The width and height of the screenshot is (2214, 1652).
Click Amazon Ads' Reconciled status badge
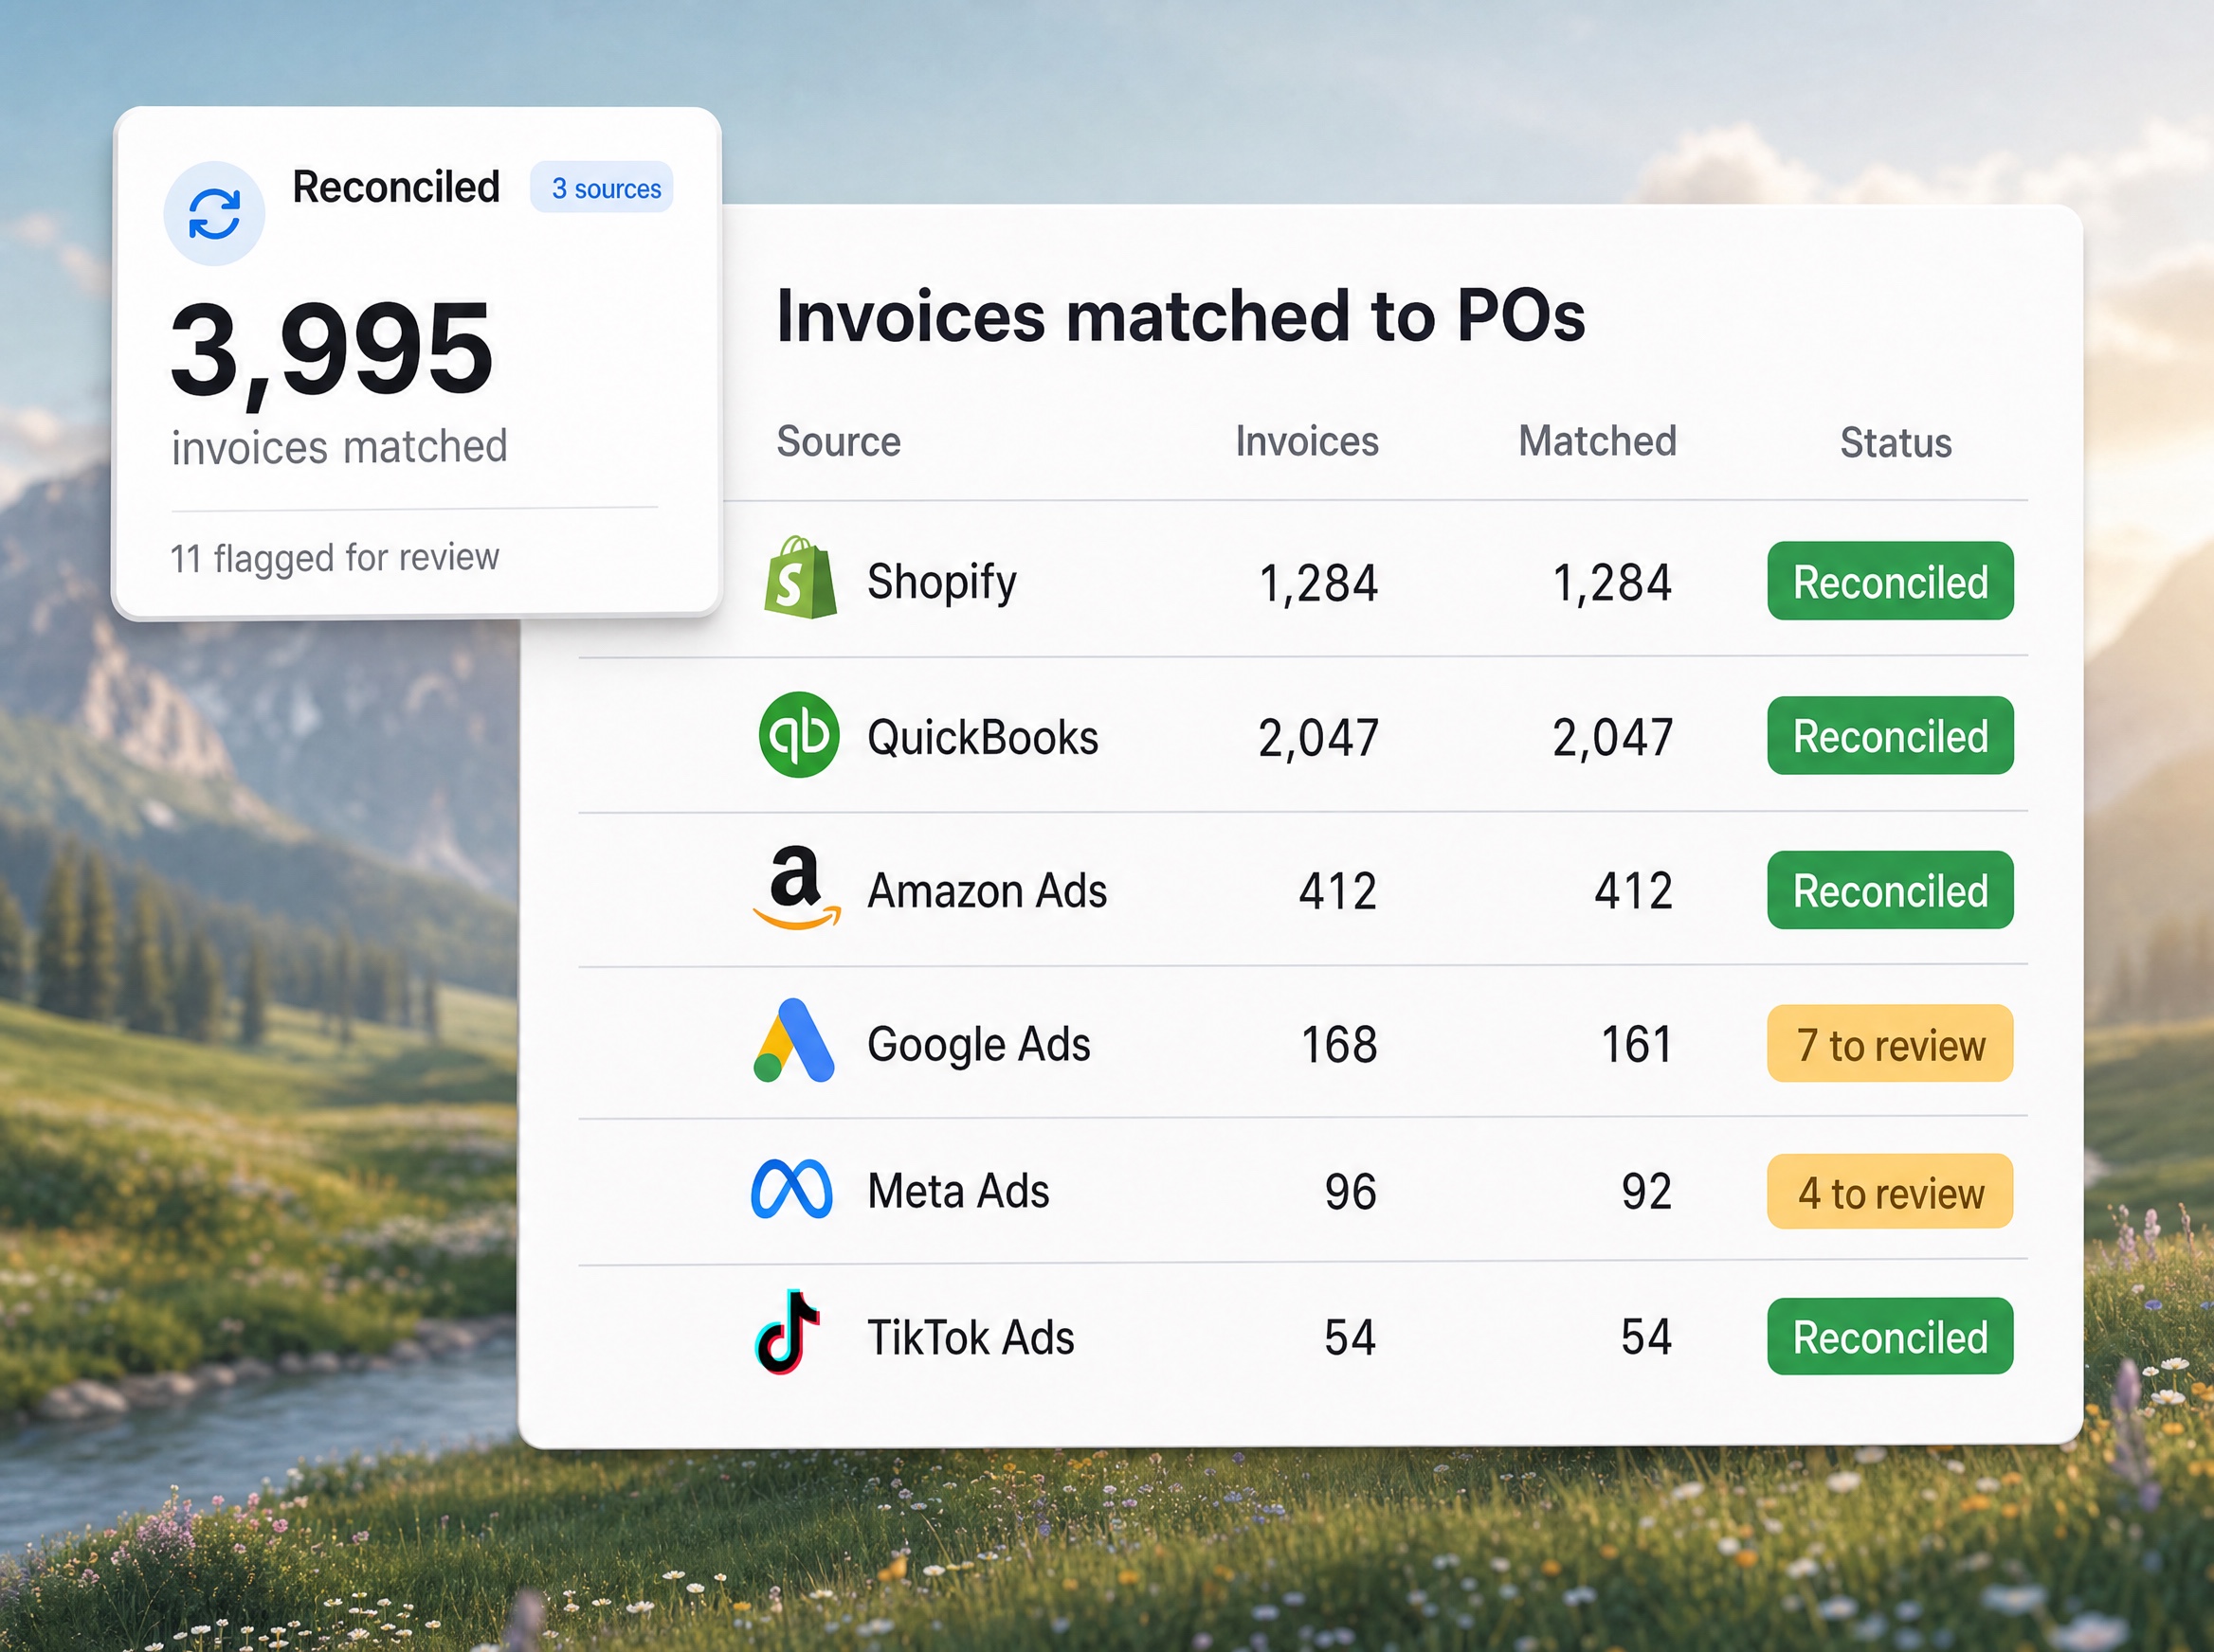(x=1890, y=890)
